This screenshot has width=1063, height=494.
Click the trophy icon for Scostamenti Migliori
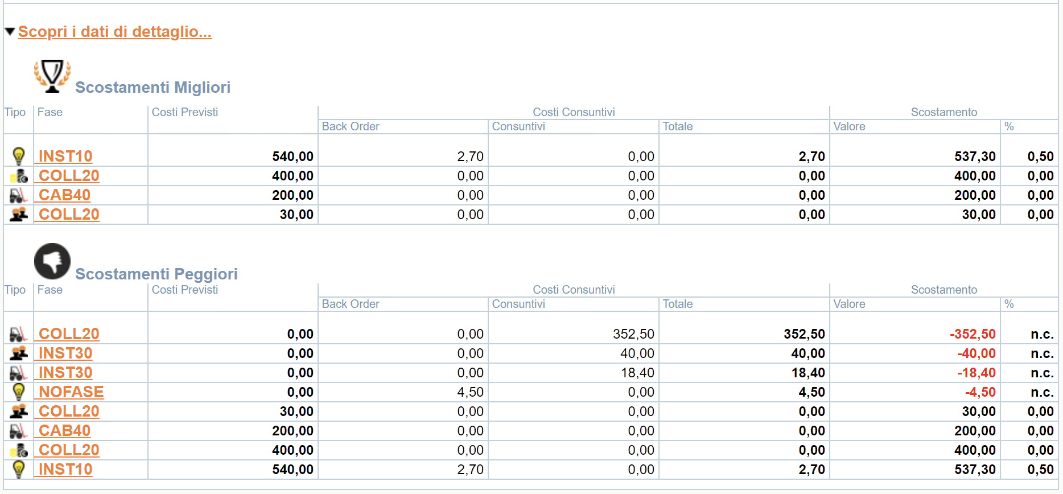coord(52,76)
